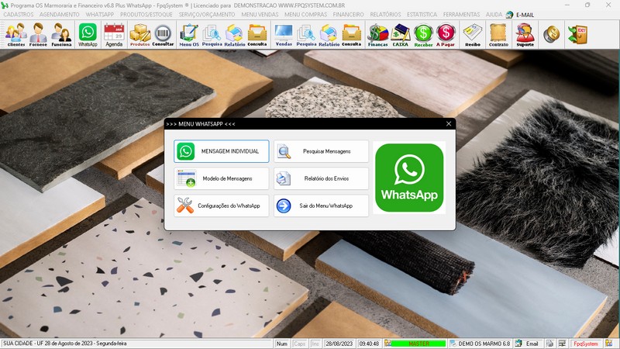Open the ESTATISTICA menu
Viewport: 620px width, 349px height.
pyautogui.click(x=422, y=15)
